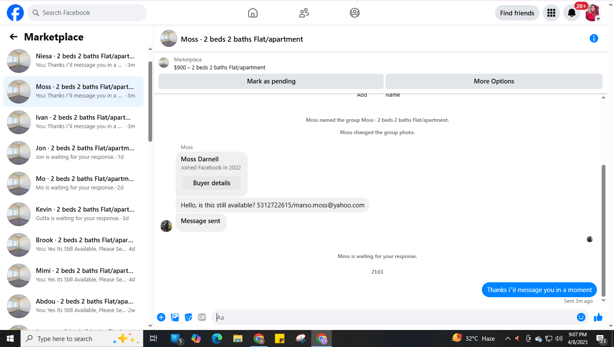Open the emoji picker icon
This screenshot has height=347, width=614.
[x=581, y=317]
